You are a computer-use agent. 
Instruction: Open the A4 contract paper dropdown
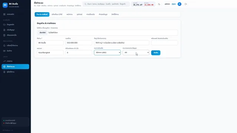[x=136, y=52]
